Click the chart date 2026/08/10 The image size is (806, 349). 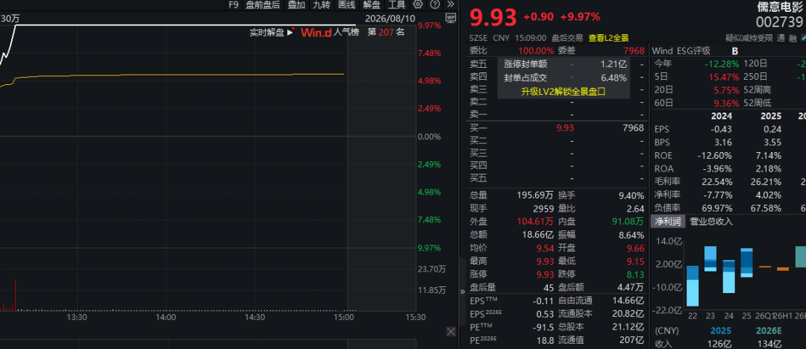tap(390, 18)
